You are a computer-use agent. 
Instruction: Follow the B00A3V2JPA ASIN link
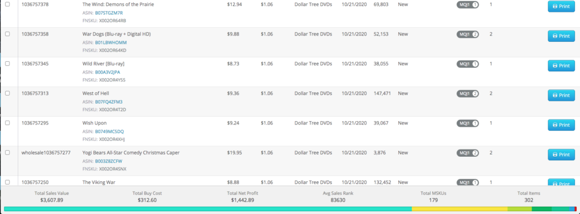(x=108, y=72)
